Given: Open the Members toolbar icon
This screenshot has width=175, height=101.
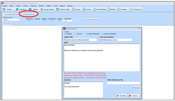Looking at the screenshot, I should 17,9.
